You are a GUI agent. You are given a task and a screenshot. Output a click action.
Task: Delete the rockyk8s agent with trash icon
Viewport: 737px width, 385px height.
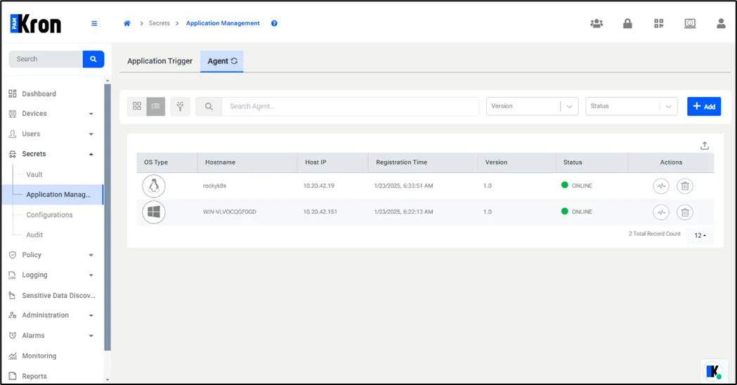(684, 186)
